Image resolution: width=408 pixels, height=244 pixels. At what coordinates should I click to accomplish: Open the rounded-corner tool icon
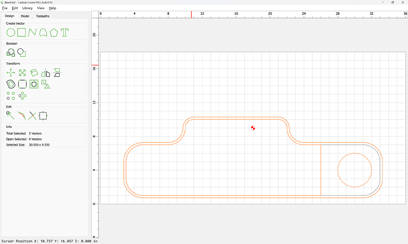tap(22, 84)
